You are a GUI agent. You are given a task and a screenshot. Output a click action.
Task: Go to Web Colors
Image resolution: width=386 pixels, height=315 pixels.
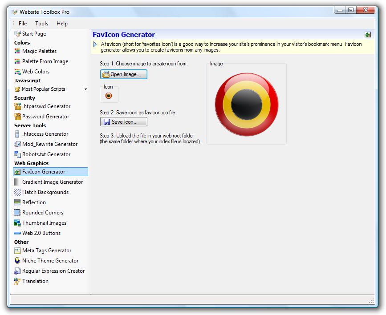pyautogui.click(x=36, y=72)
